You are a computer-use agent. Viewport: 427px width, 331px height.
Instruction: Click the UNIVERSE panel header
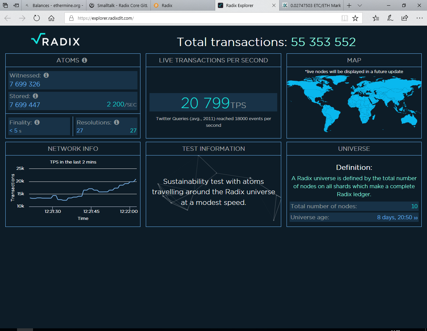click(354, 148)
